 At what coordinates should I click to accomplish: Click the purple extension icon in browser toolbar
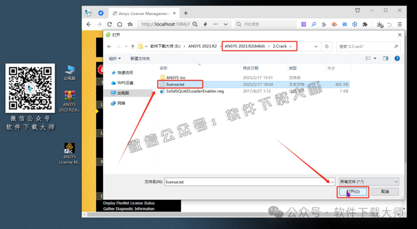pos(303,24)
